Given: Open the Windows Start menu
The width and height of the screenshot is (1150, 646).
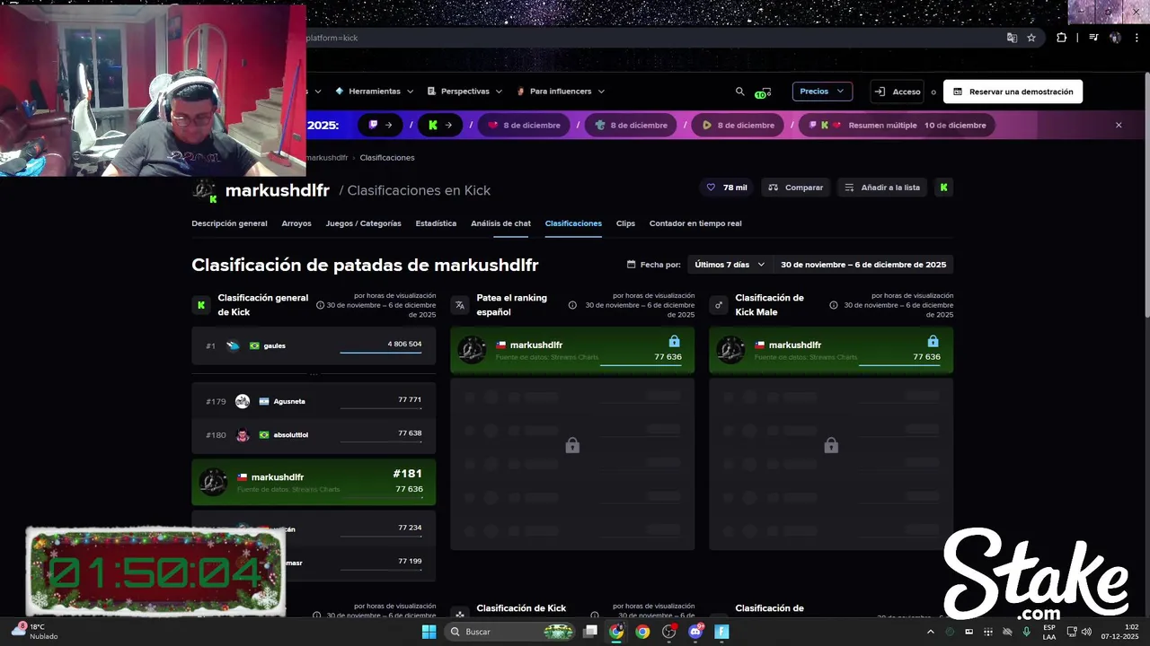Looking at the screenshot, I should tap(429, 632).
